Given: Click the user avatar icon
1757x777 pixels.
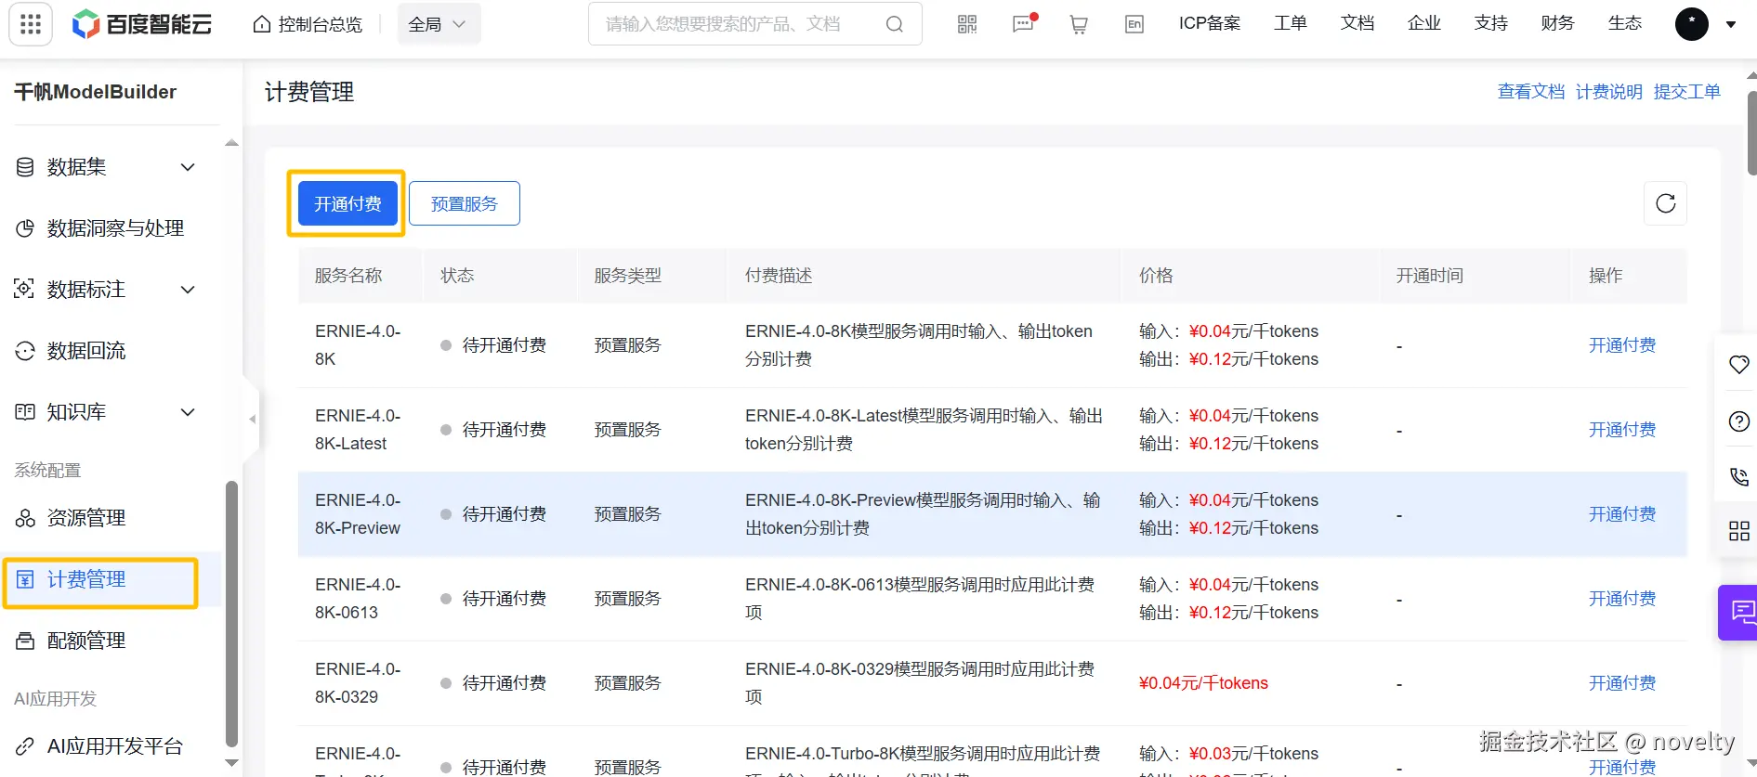Looking at the screenshot, I should [1691, 24].
